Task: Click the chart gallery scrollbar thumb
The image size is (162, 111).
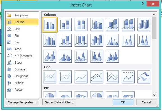Action: click(x=154, y=28)
